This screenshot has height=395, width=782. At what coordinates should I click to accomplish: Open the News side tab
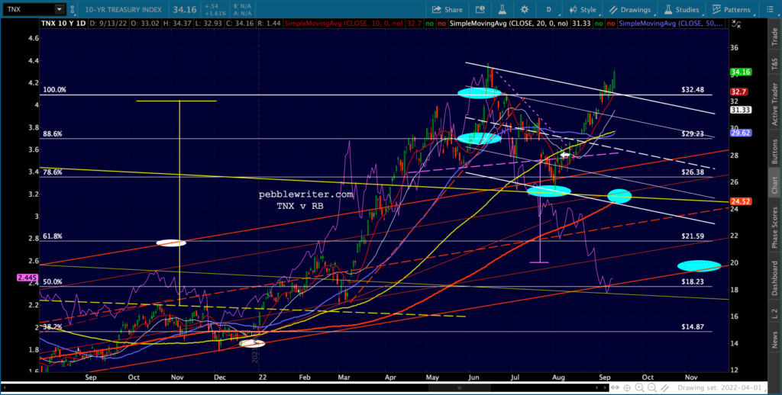[774, 340]
